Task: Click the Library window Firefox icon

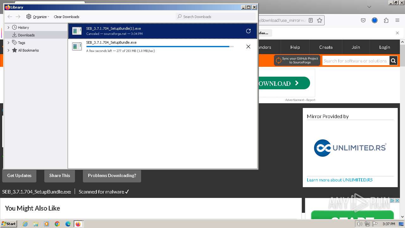Action: click(8, 7)
